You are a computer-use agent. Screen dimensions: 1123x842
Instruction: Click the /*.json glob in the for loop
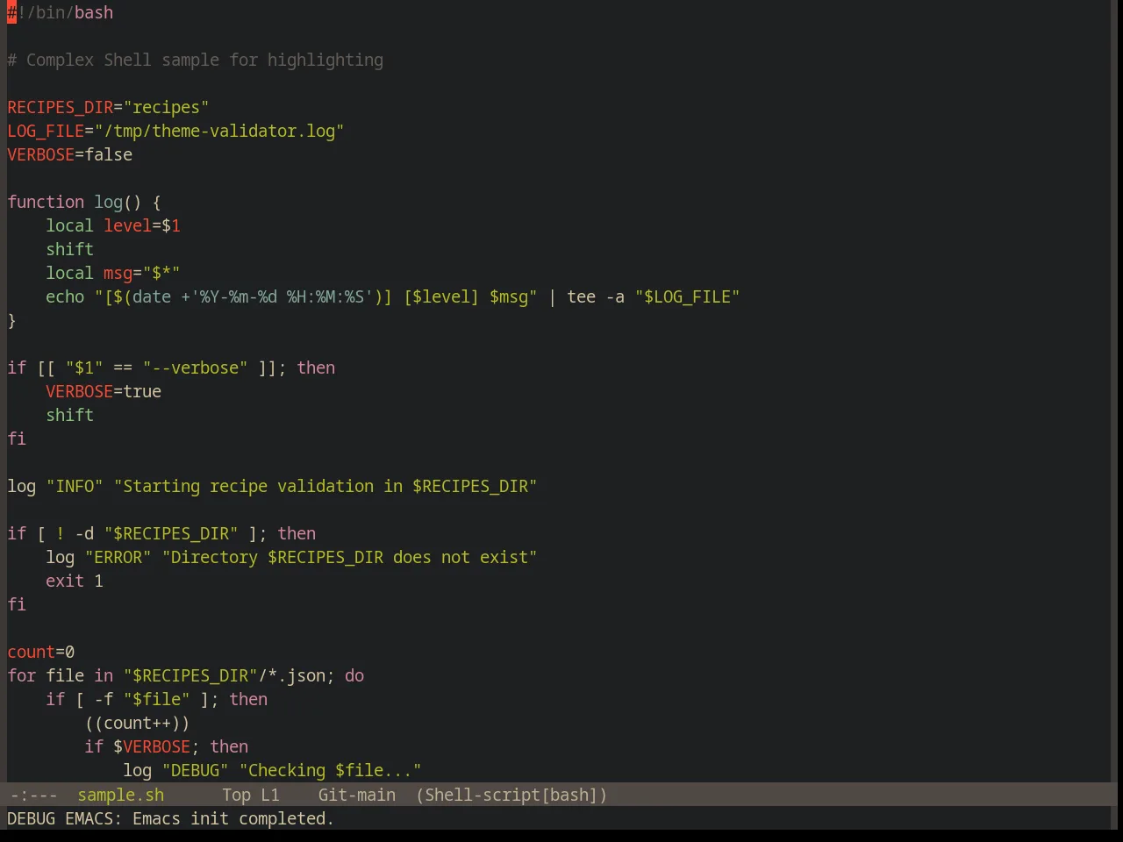click(x=291, y=675)
